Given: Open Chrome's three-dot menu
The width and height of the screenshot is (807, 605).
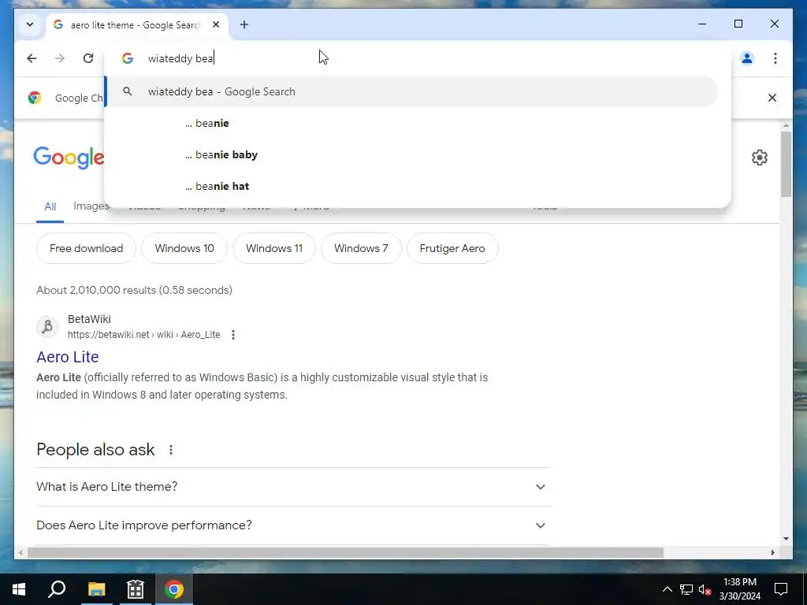Looking at the screenshot, I should 775,58.
